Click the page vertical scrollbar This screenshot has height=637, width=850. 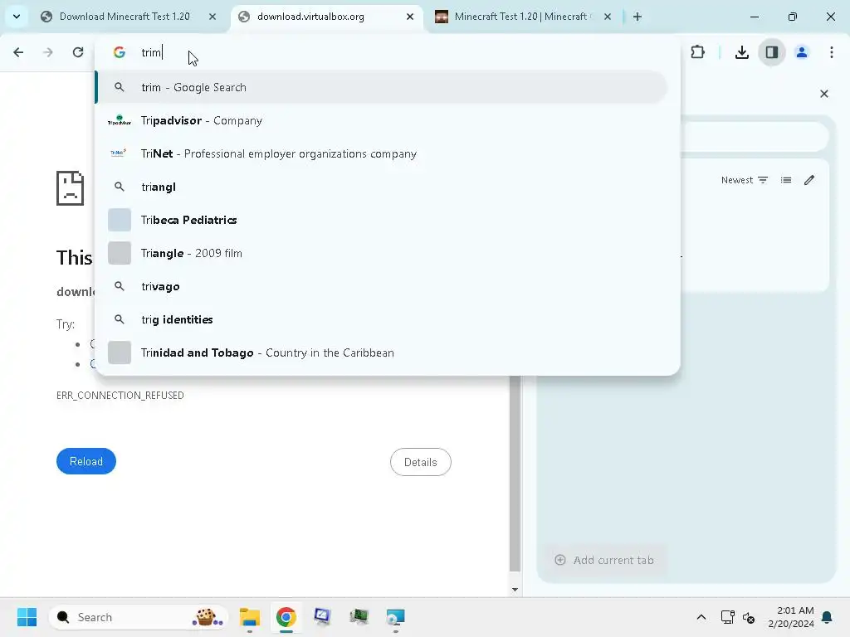tap(515, 474)
